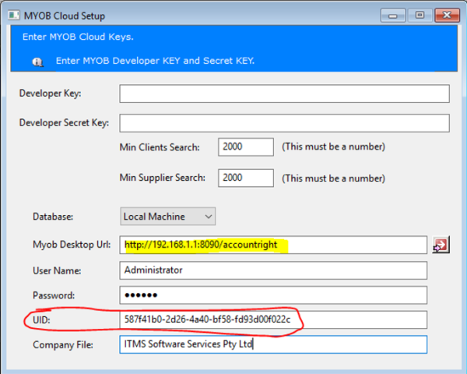
Task: Click the Myob Desktop Url text field
Action: 274,245
